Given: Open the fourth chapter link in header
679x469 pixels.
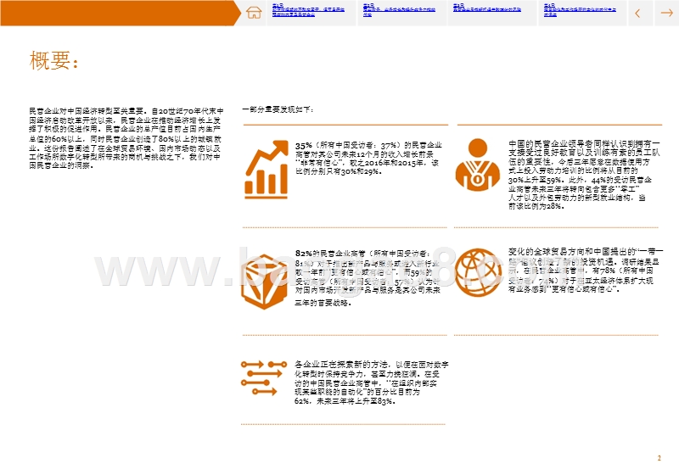Looking at the screenshot, I should click(580, 11).
